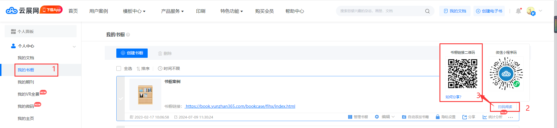
Task: Open the 下载App download badge
Action: (x=51, y=10)
